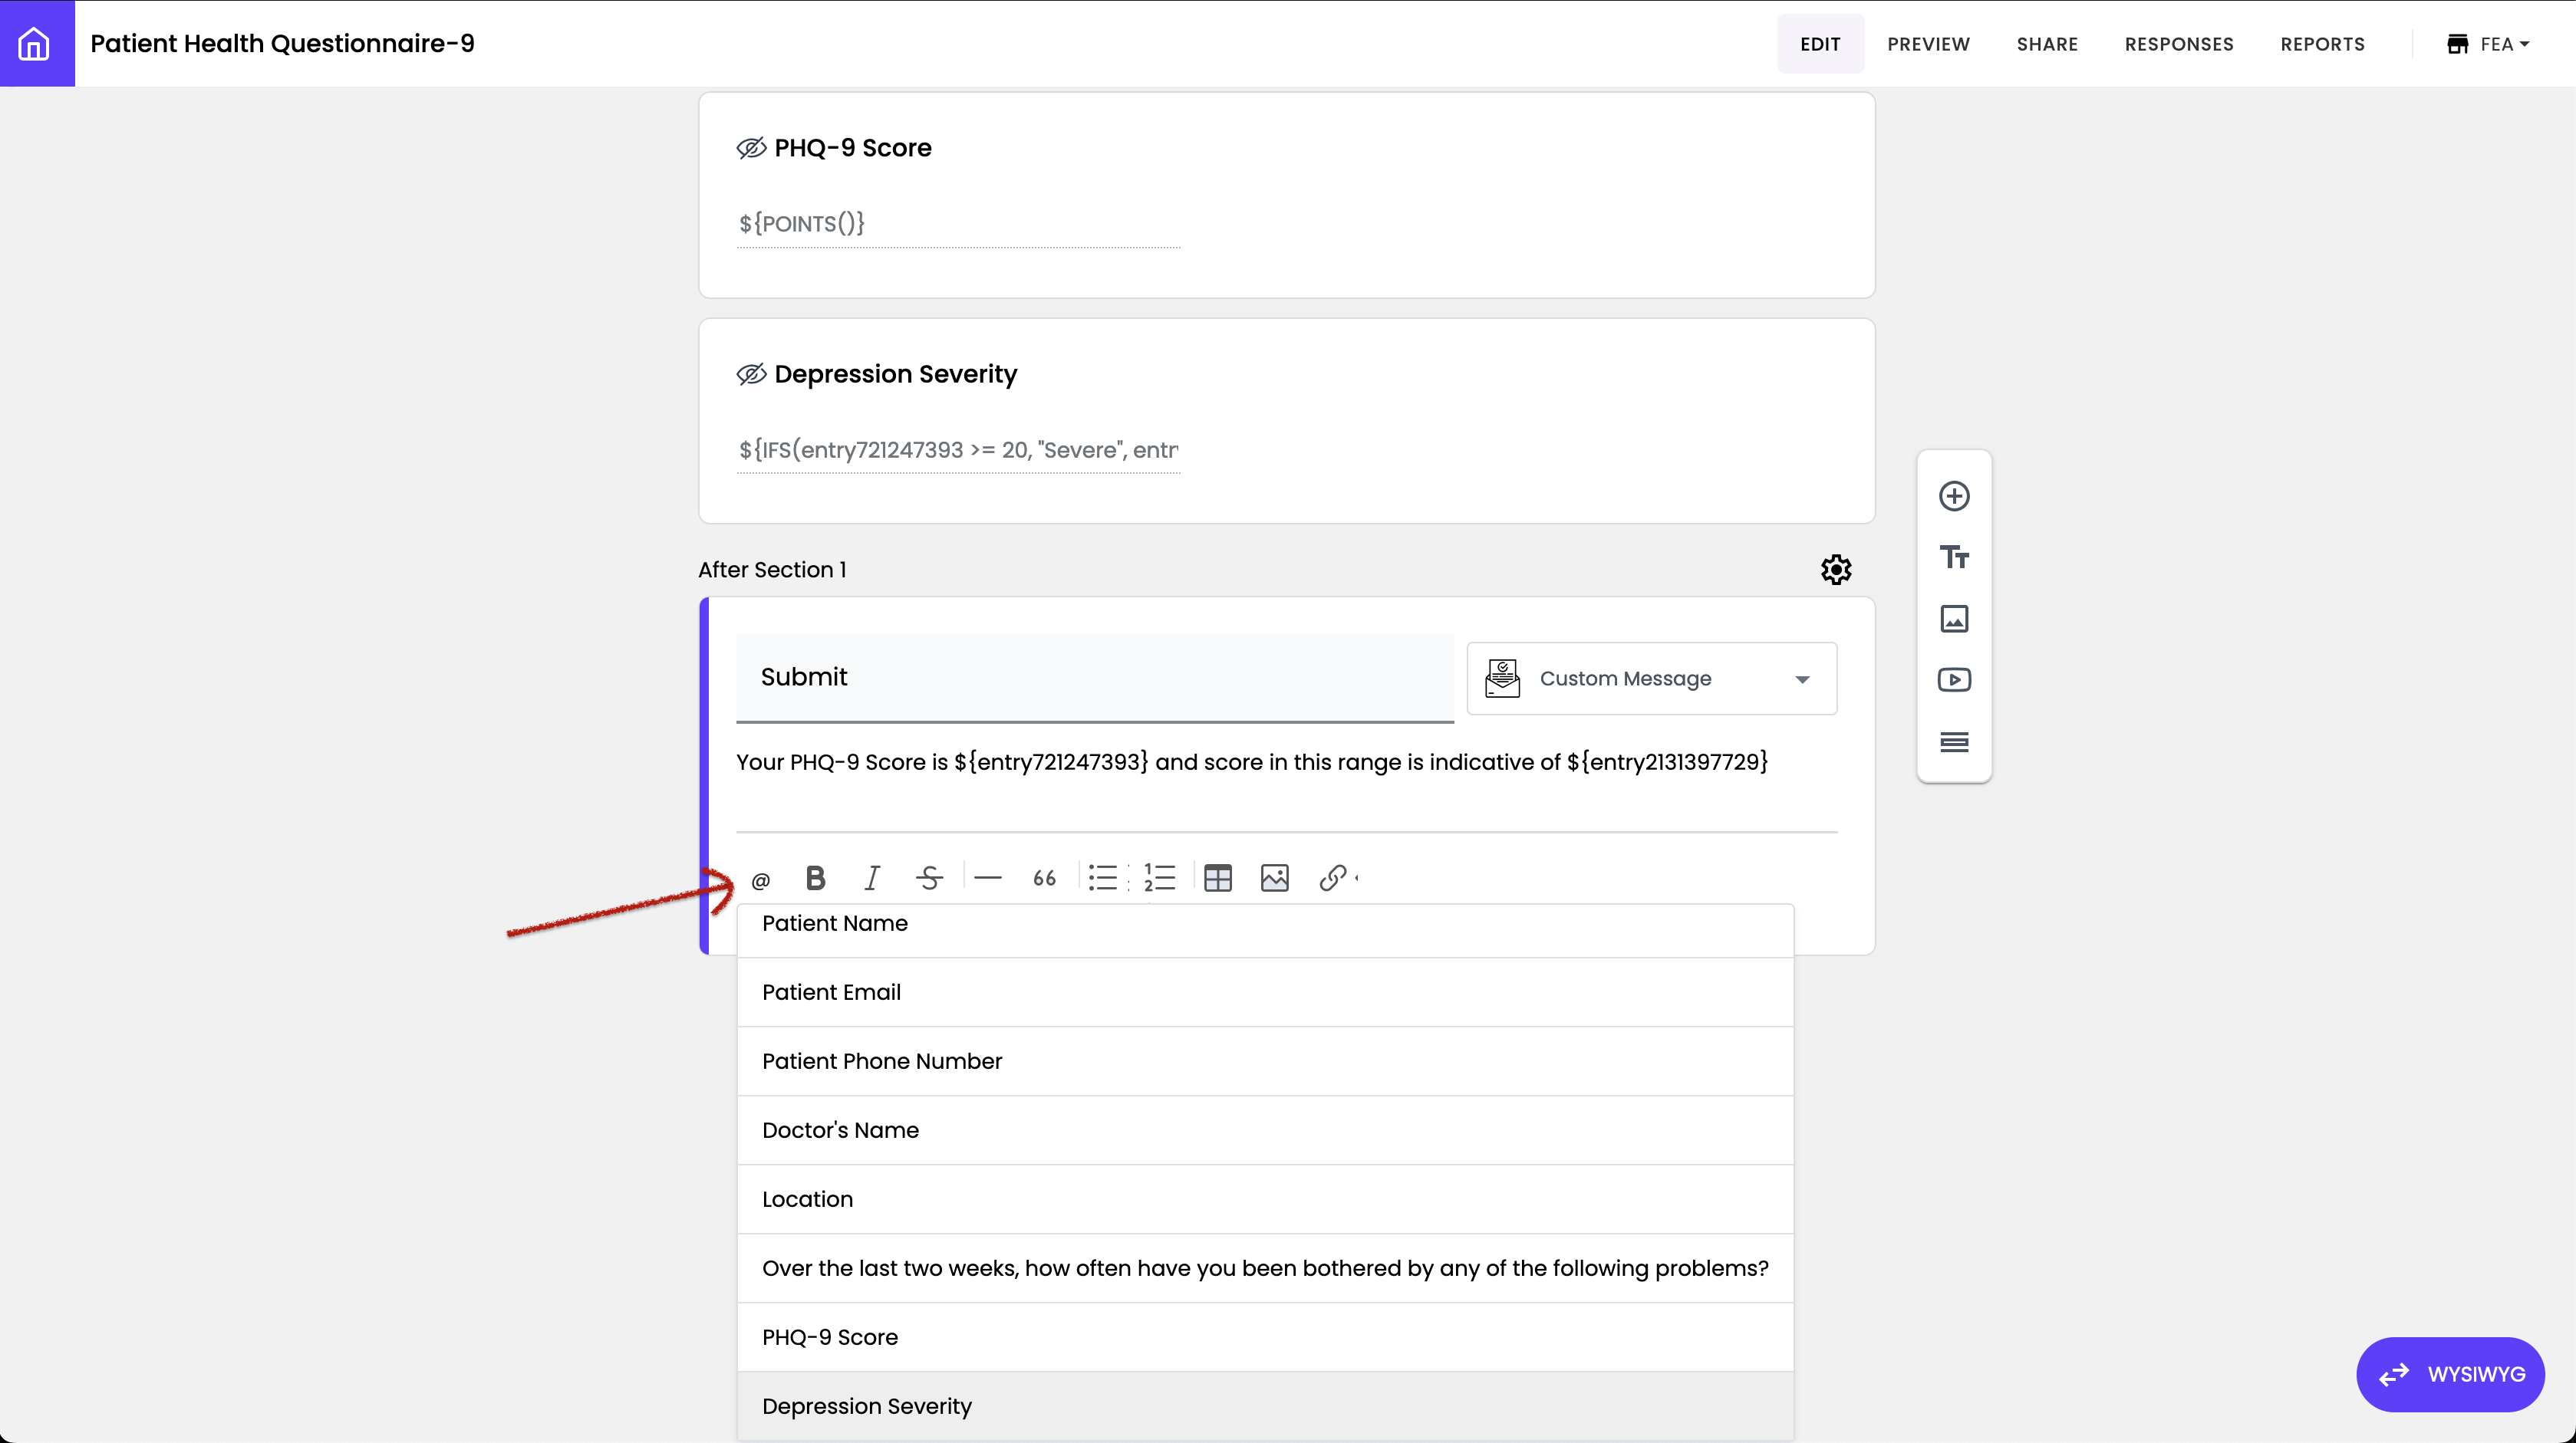Insert a table via toolbar icon
Image resolution: width=2576 pixels, height=1443 pixels.
1217,877
